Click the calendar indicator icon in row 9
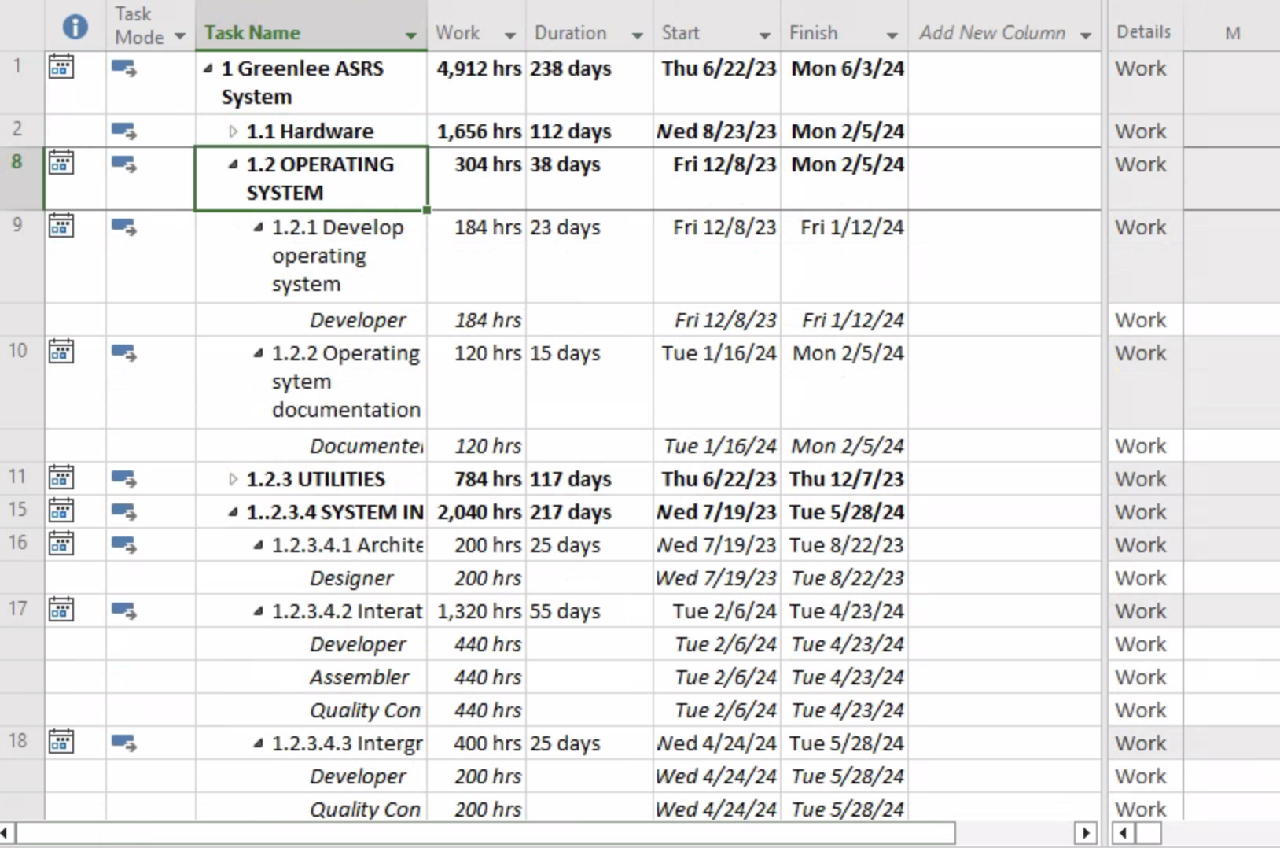The width and height of the screenshot is (1280, 848). (61, 226)
